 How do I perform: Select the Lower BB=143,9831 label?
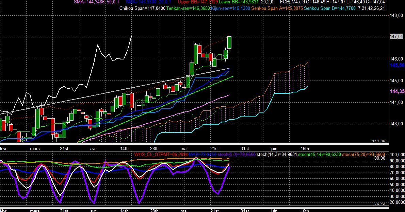tap(239, 2)
